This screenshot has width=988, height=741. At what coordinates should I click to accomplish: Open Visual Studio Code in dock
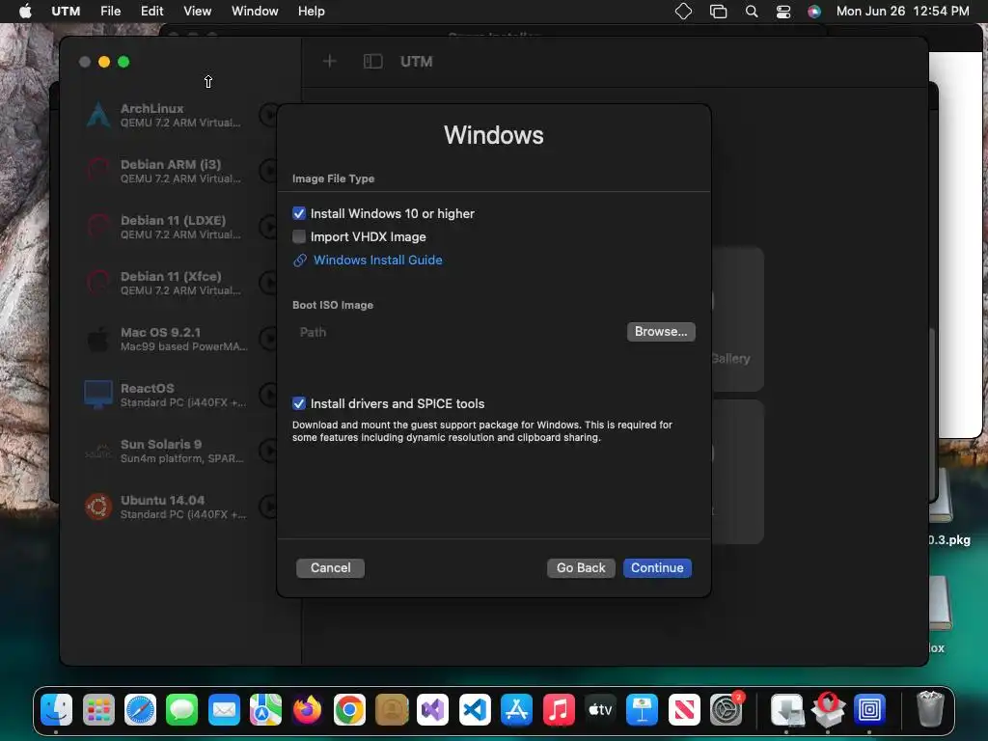(x=475, y=709)
